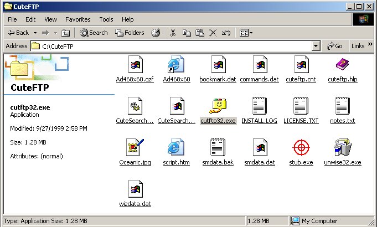Select the Ad468x60.gzf file icon
This screenshot has height=227, width=377.
(136, 64)
